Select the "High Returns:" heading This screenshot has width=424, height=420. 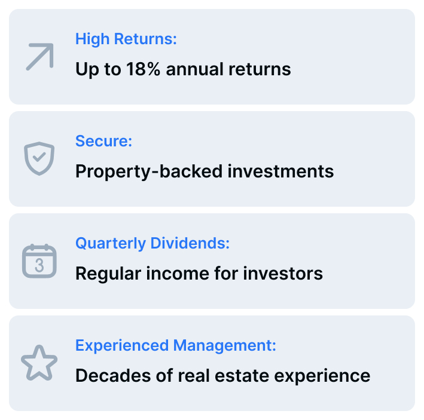126,39
